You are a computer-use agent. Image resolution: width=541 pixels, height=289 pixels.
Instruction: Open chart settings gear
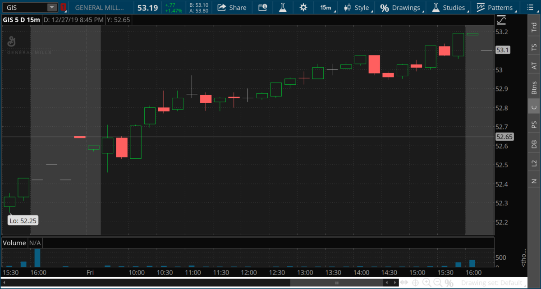tap(303, 7)
